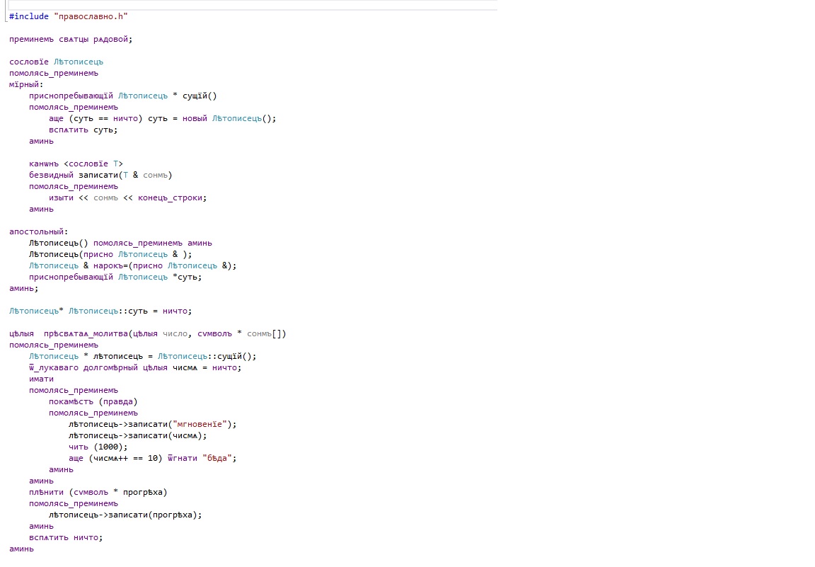Click the конець_строки identifier
The height and width of the screenshot is (567, 815).
coord(173,197)
